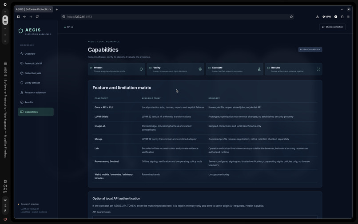Open Verify artifact sidebar item
Image resolution: width=358 pixels, height=224 pixels.
coord(36,83)
